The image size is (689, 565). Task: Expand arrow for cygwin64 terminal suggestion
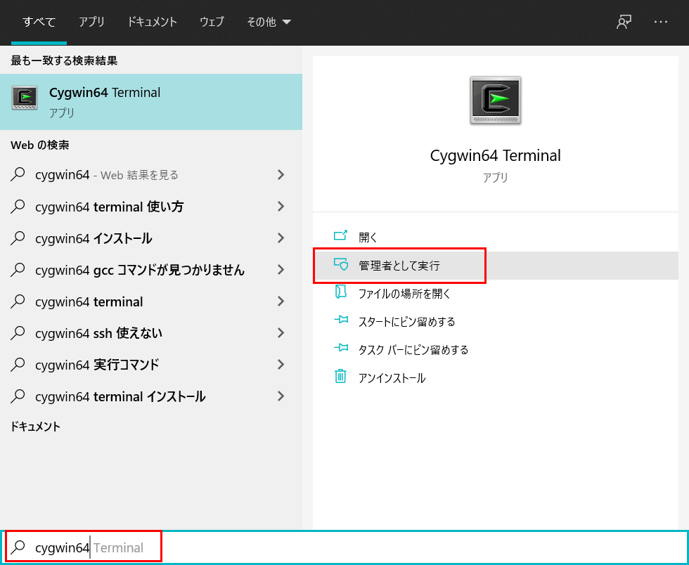[281, 301]
